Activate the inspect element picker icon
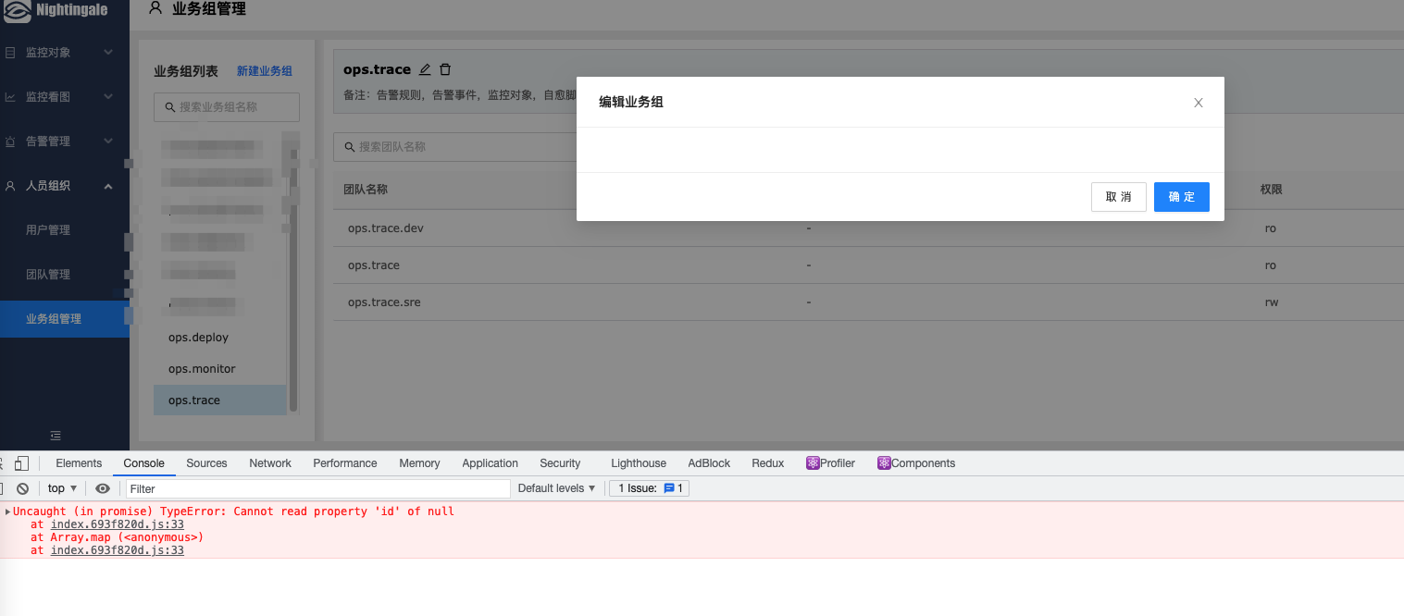 [x=3, y=462]
